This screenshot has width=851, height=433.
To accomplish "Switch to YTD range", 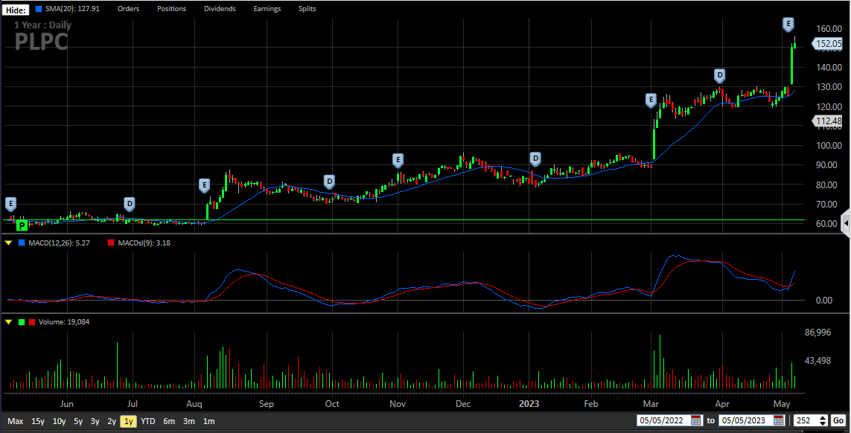I will pos(147,421).
